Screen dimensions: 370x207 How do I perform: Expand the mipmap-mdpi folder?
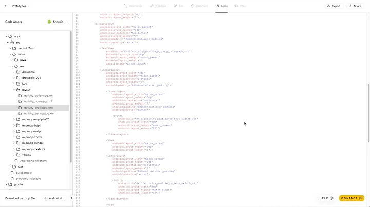coord(14,131)
